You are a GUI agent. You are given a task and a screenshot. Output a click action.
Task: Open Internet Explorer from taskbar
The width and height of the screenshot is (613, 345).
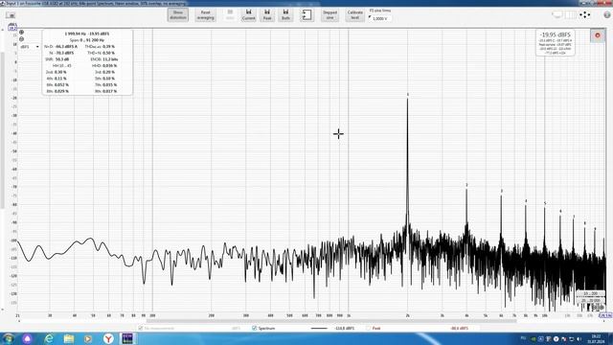pyautogui.click(x=49, y=338)
